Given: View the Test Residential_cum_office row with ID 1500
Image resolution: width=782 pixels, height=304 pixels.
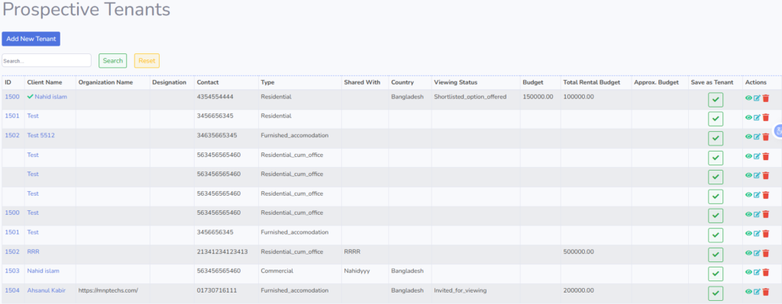Looking at the screenshot, I should [748, 214].
